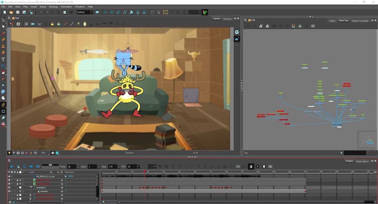Click the Play button in the timeline
378x204 pixels.
[x=12, y=166]
